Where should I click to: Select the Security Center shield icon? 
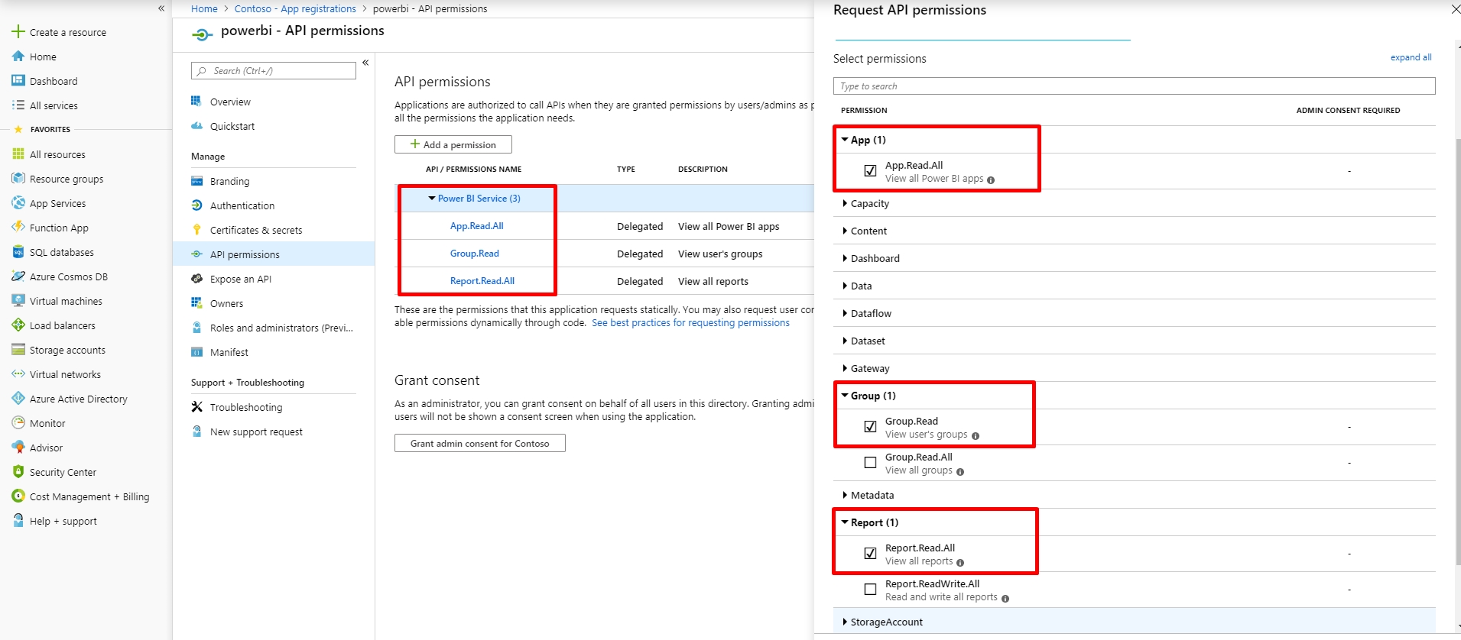coord(18,472)
